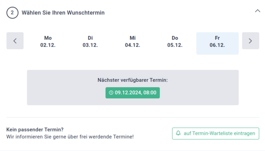
Task: Click the circled step number 2
Action: tap(12, 13)
